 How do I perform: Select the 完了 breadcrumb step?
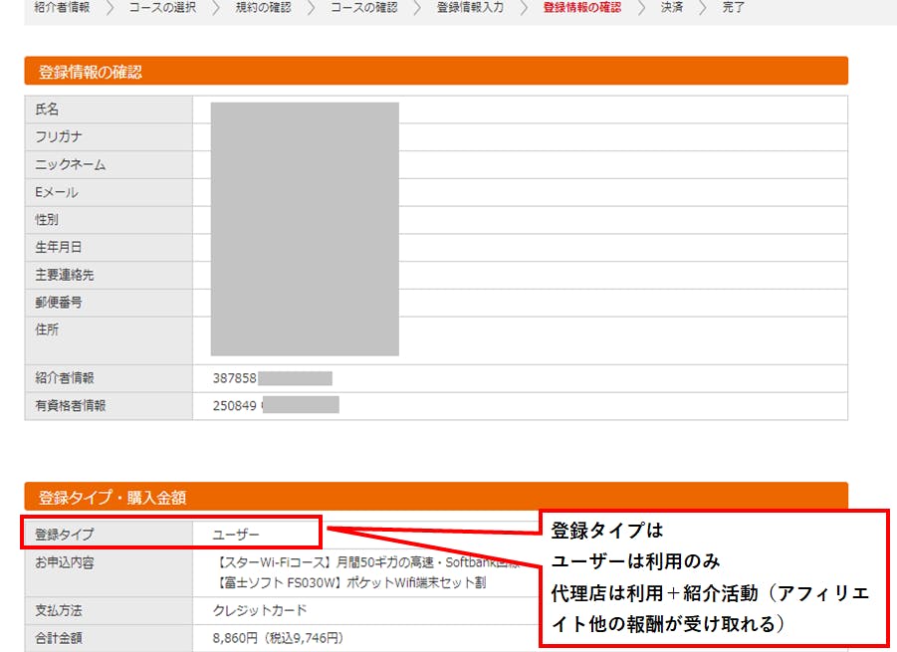[734, 8]
